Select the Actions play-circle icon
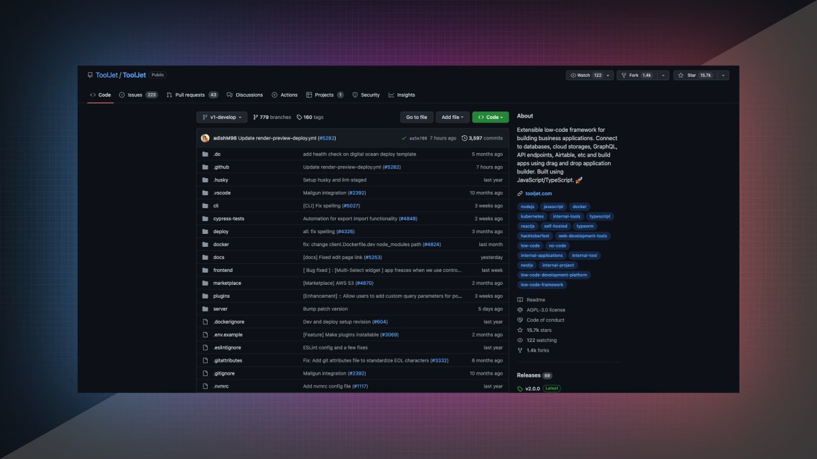 (274, 95)
